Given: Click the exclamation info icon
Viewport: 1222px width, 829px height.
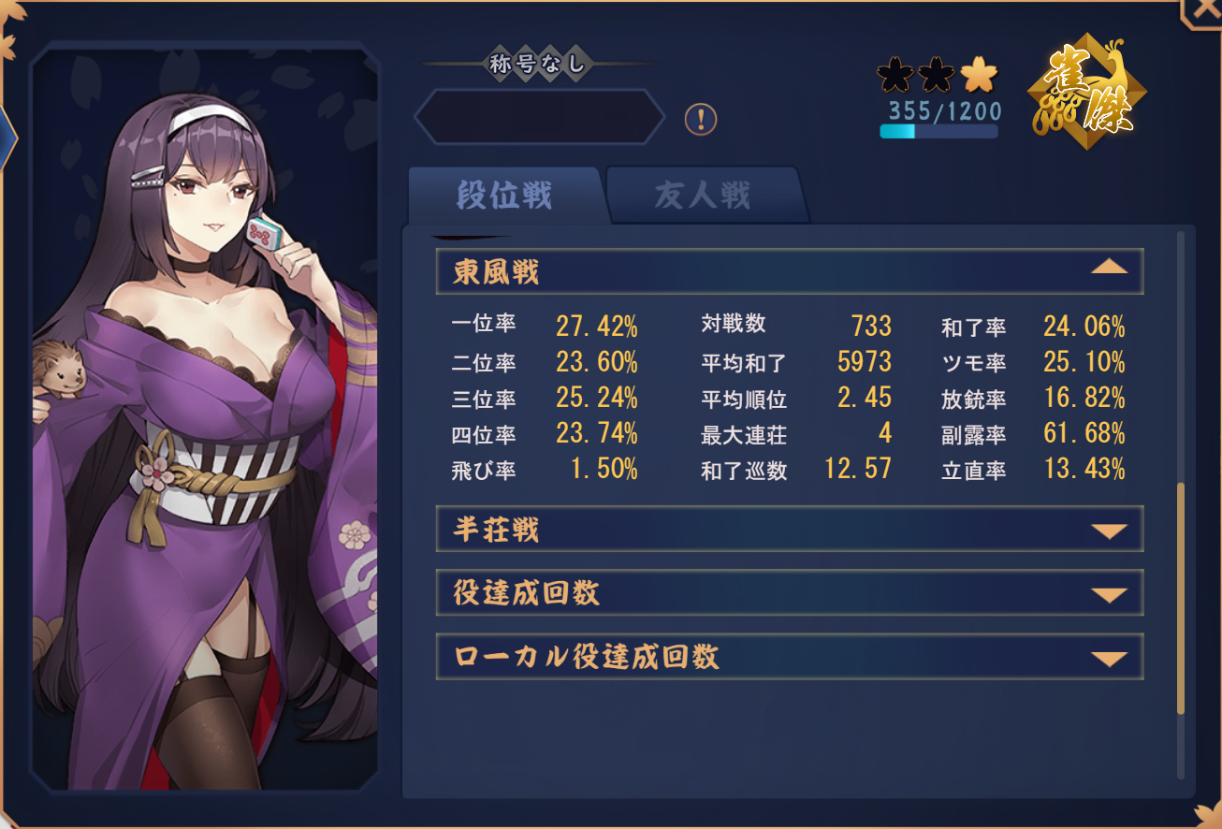Looking at the screenshot, I should [701, 119].
